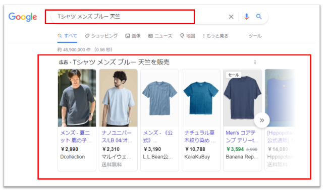Click the blue magnifier search icon
This screenshot has height=192, width=327.
pos(259,17)
